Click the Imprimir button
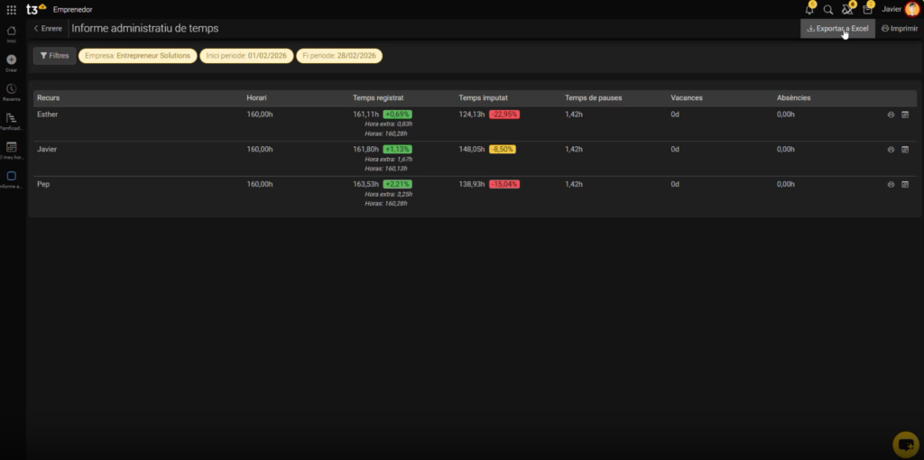The image size is (924, 460). tap(900, 29)
